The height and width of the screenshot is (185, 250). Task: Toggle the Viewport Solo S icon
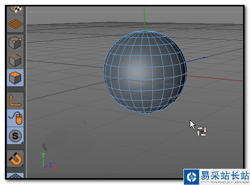coord(15,135)
